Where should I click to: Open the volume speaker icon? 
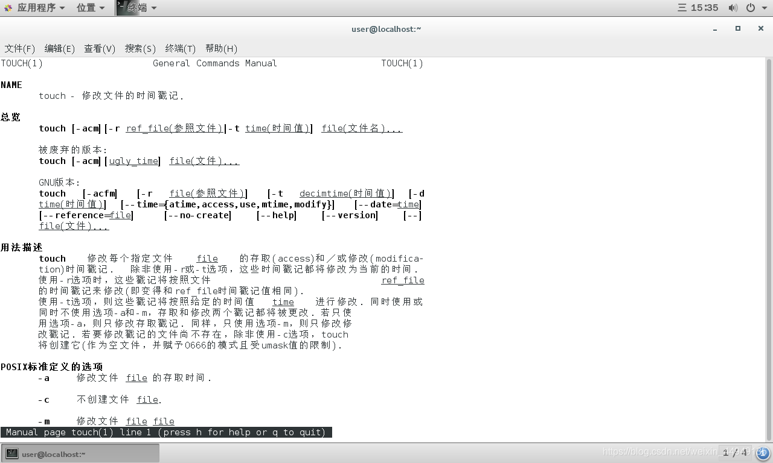point(733,8)
